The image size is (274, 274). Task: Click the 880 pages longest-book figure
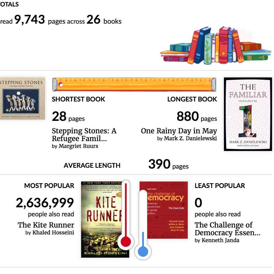[x=188, y=117]
